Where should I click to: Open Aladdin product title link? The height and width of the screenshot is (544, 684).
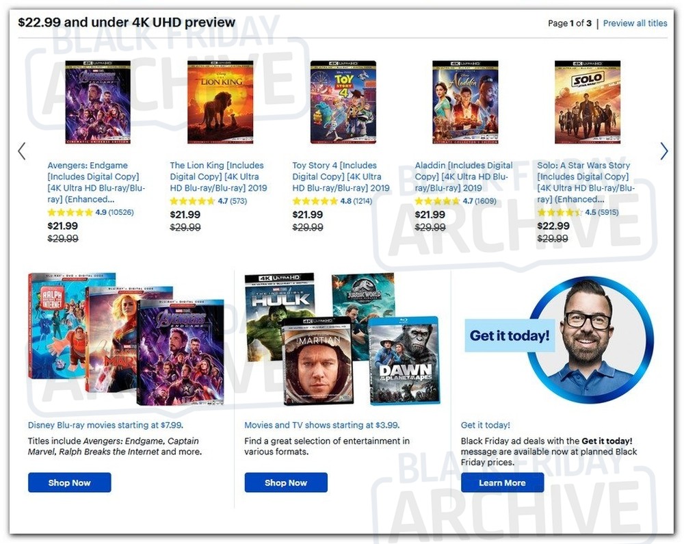click(x=464, y=177)
